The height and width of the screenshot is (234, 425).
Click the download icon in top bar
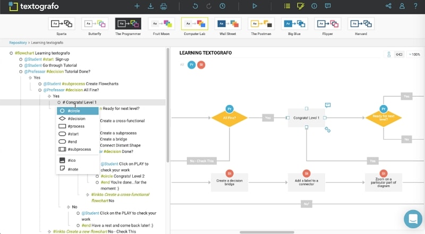click(x=150, y=6)
